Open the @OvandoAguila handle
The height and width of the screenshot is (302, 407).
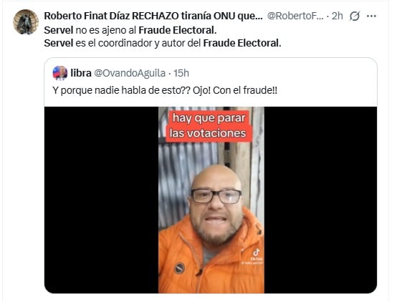pyautogui.click(x=130, y=74)
